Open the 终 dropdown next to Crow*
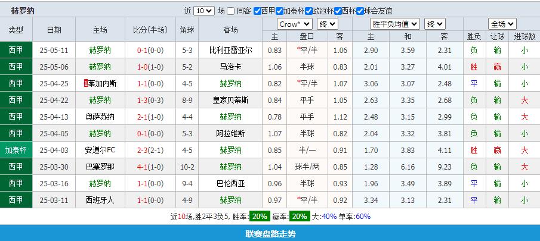 click(x=327, y=24)
